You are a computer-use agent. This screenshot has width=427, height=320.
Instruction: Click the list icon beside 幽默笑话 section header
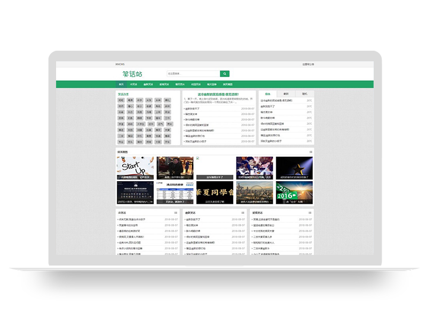click(242, 212)
